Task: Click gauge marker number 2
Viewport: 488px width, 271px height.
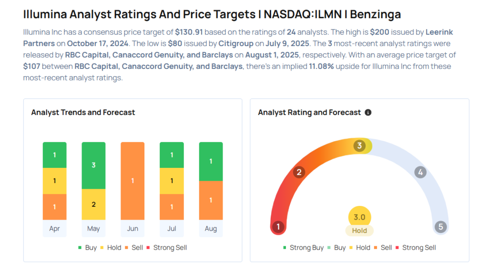Action: 299,172
